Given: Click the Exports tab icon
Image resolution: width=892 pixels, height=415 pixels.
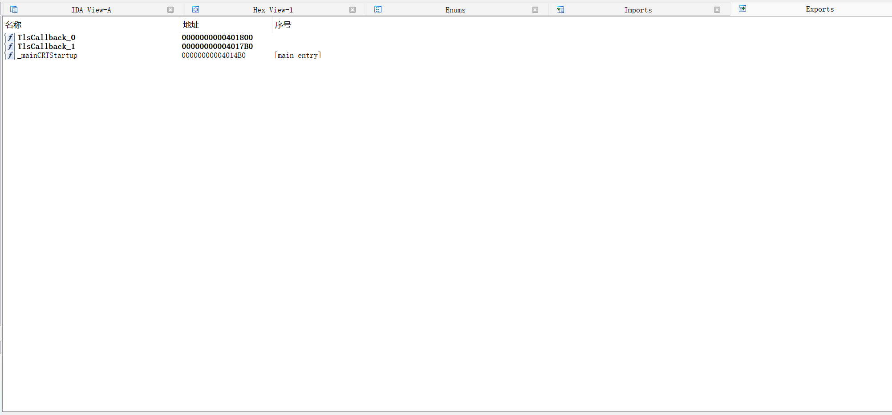Looking at the screenshot, I should [742, 9].
